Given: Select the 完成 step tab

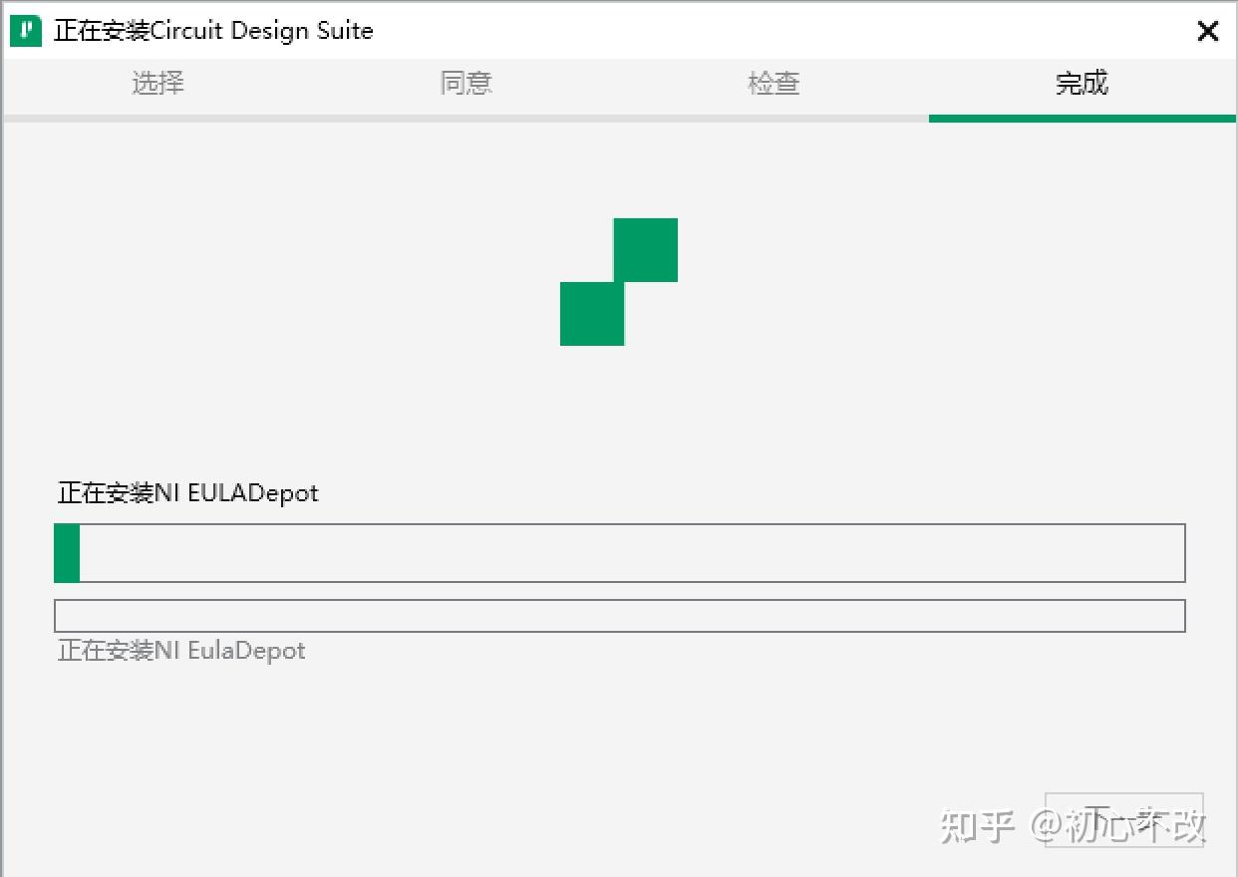Looking at the screenshot, I should point(1082,84).
